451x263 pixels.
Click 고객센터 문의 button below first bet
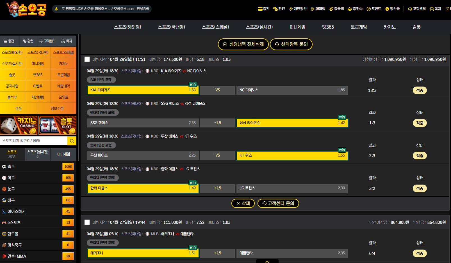[278, 203]
